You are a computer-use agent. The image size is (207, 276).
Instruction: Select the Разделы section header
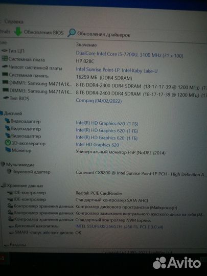point(18,245)
